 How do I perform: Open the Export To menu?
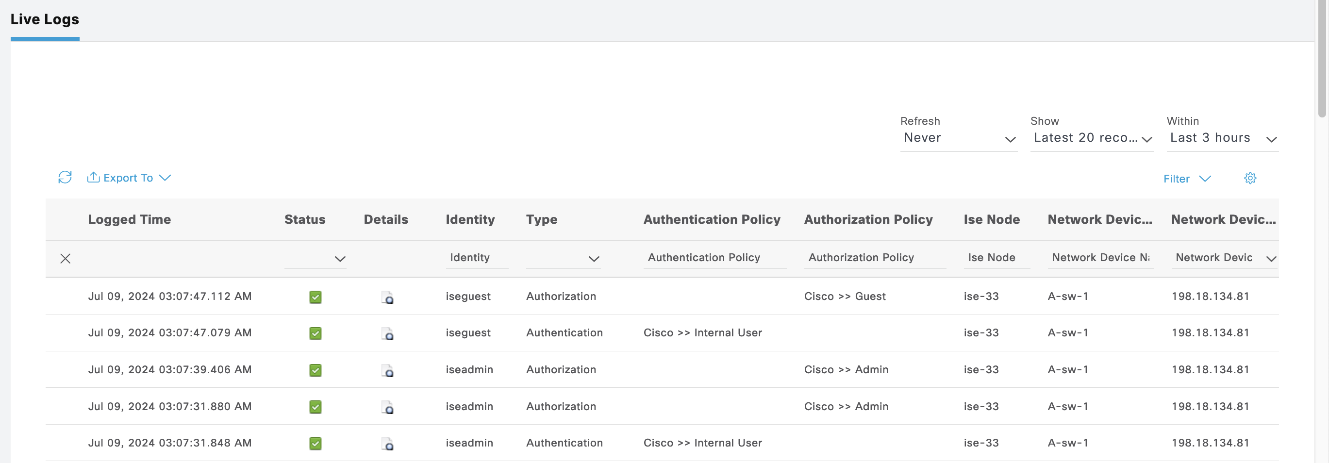pos(129,178)
